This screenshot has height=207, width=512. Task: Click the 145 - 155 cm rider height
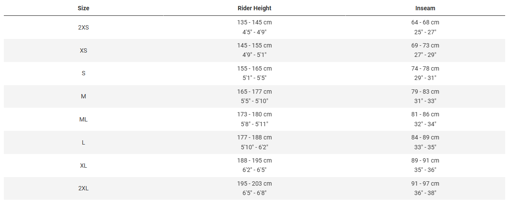pyautogui.click(x=254, y=45)
